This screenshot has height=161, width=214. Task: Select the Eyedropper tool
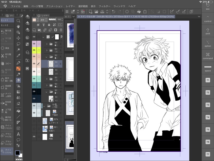pos(18,56)
